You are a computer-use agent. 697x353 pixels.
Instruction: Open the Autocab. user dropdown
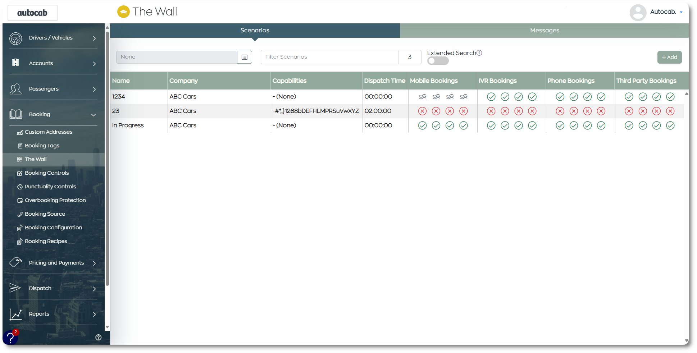666,12
